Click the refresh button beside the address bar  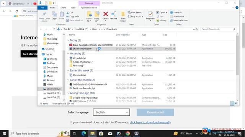197,29
